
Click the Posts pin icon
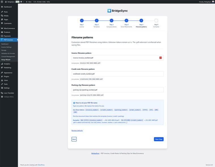pos(2,12)
